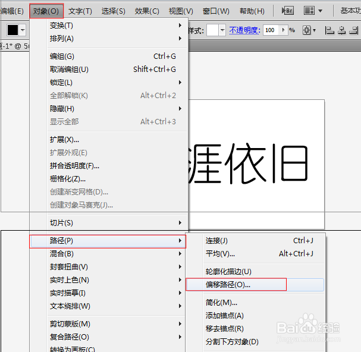Click the 不透明度 link
Viewport: 361px width, 352px height.
[x=244, y=30]
